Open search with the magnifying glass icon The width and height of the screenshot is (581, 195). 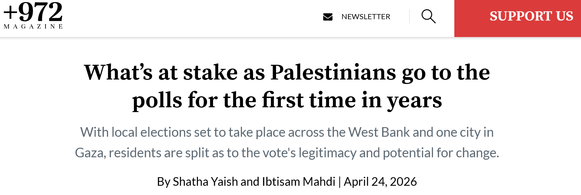pyautogui.click(x=429, y=16)
